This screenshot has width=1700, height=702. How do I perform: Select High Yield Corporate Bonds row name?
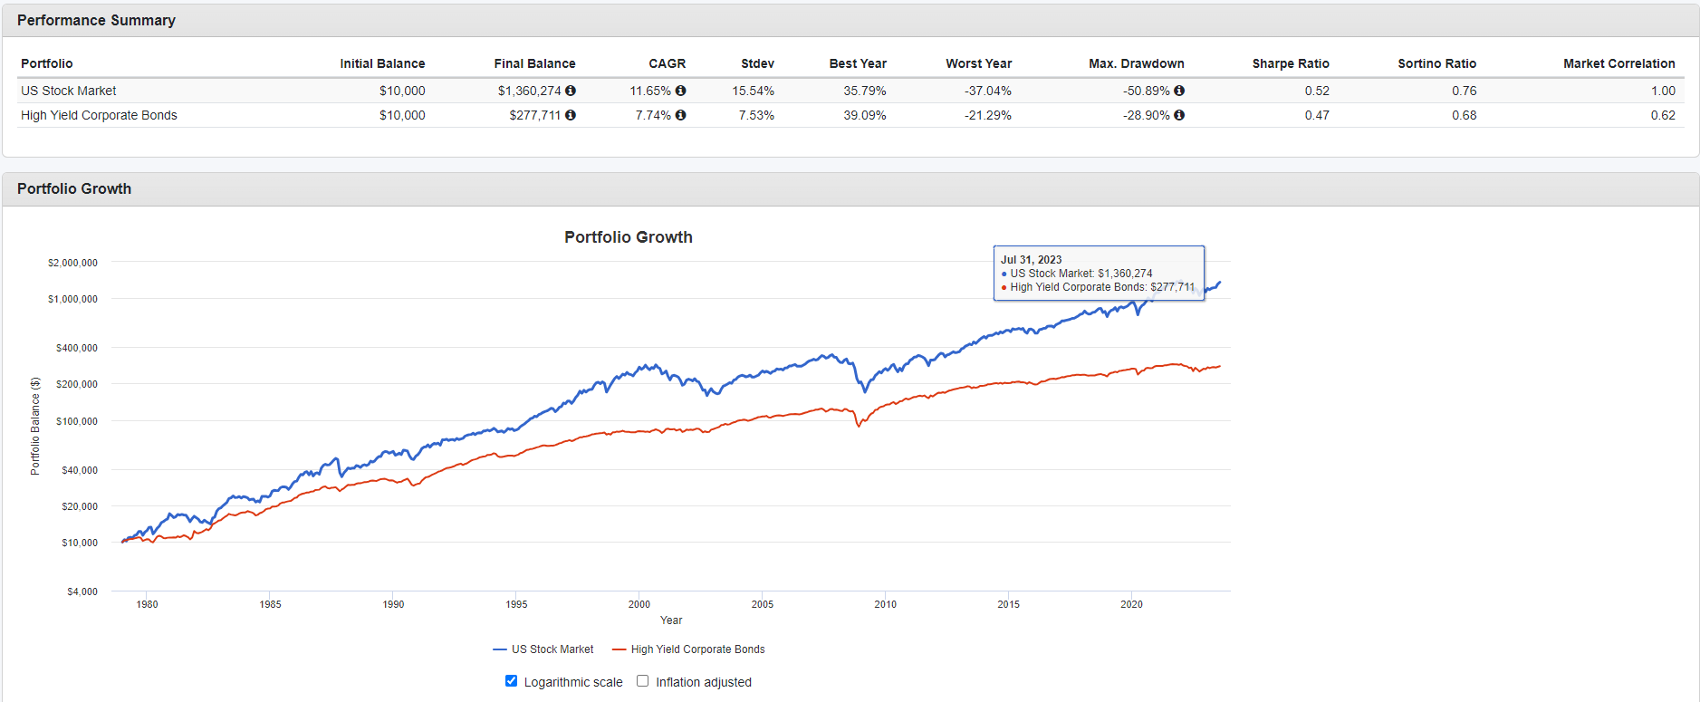(99, 115)
